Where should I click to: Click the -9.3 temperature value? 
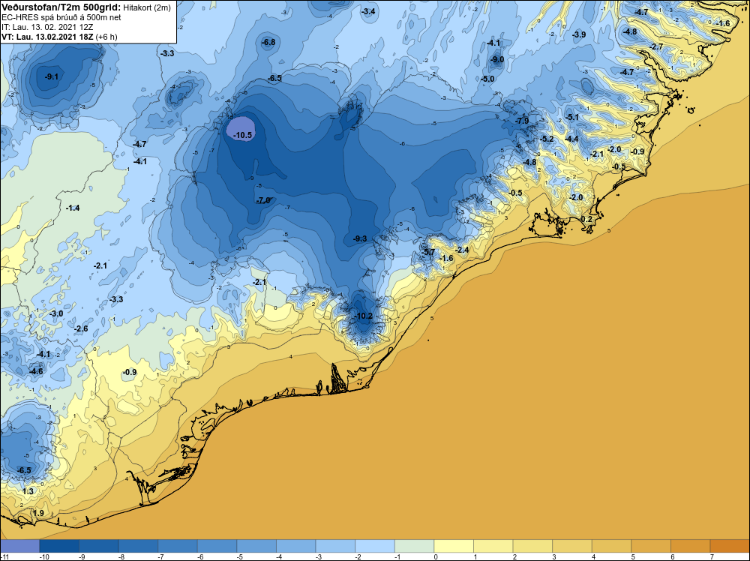tap(360, 238)
